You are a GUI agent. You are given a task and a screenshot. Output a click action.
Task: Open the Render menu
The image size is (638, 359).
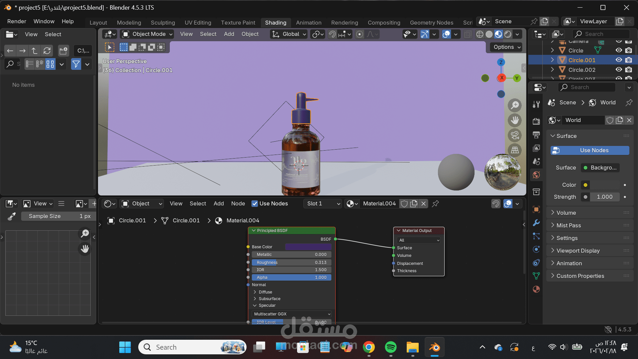(17, 21)
